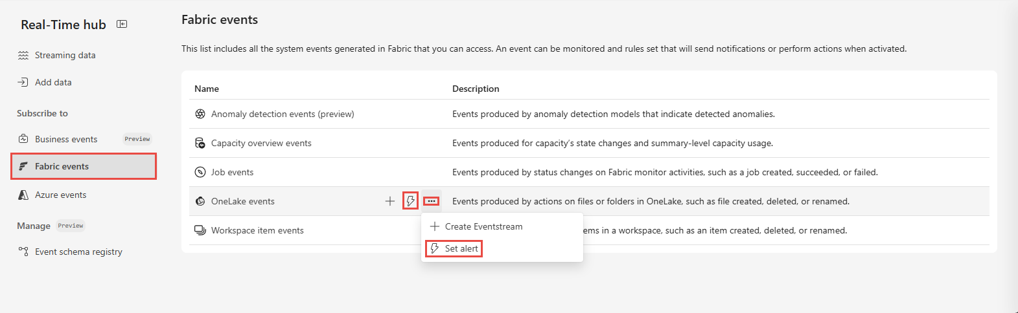Choose Set alert from context menu

tap(454, 248)
